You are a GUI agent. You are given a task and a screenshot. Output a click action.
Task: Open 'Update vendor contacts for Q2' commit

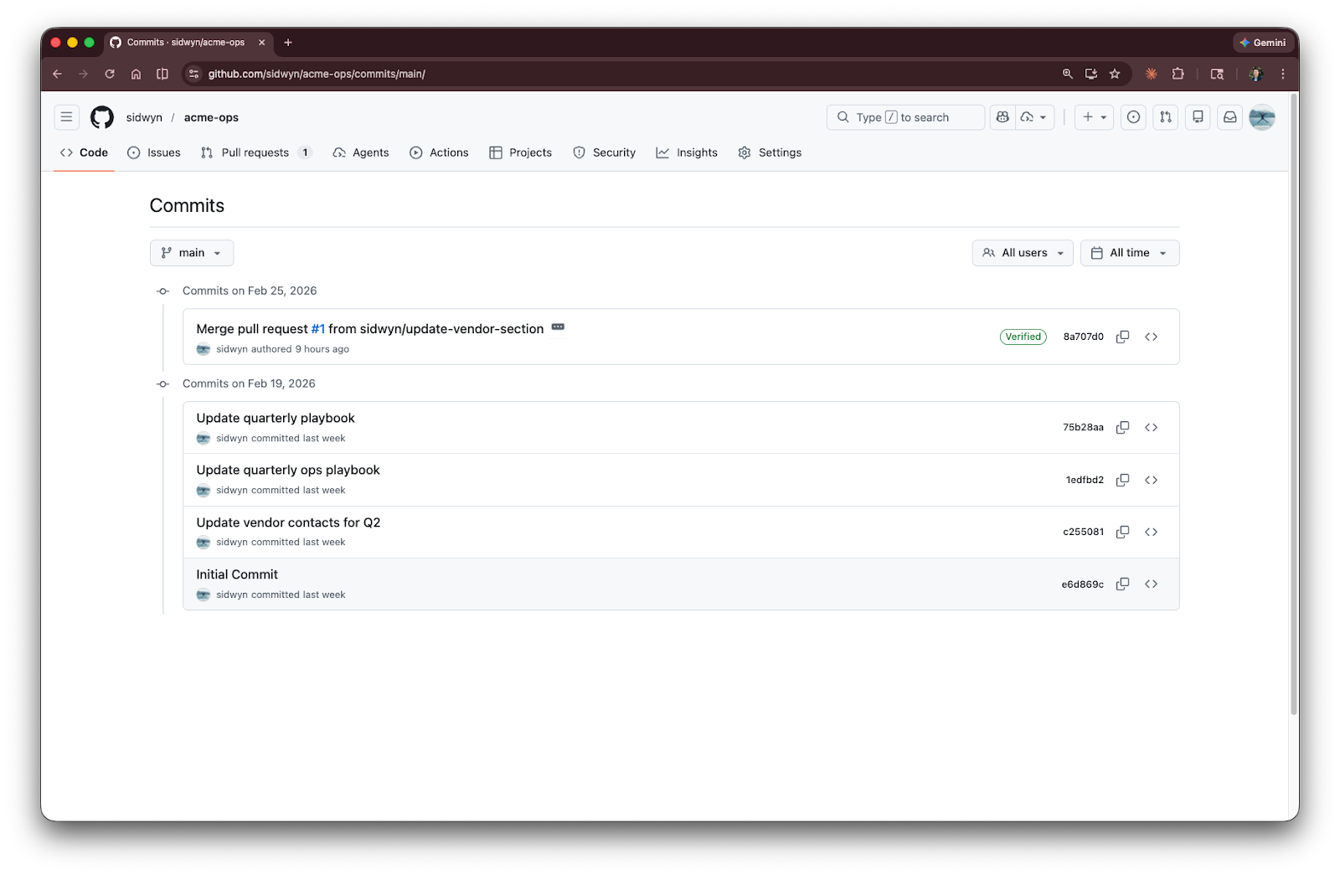pyautogui.click(x=288, y=522)
